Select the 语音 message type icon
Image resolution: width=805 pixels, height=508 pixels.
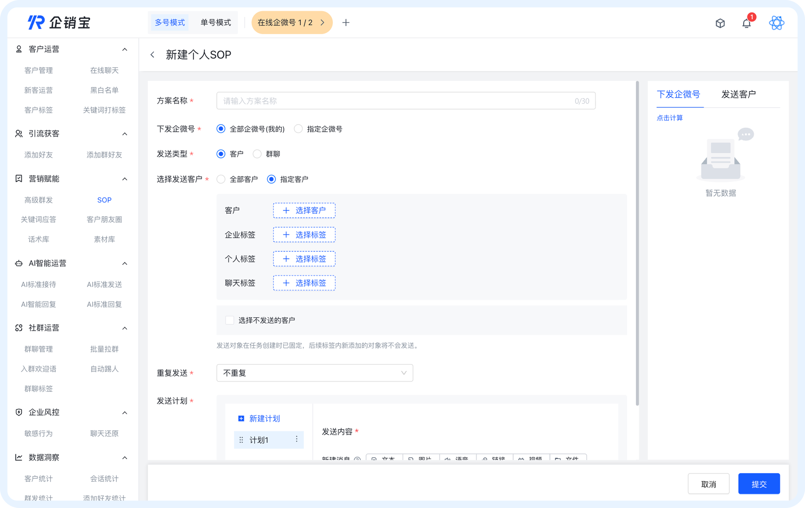pyautogui.click(x=458, y=459)
